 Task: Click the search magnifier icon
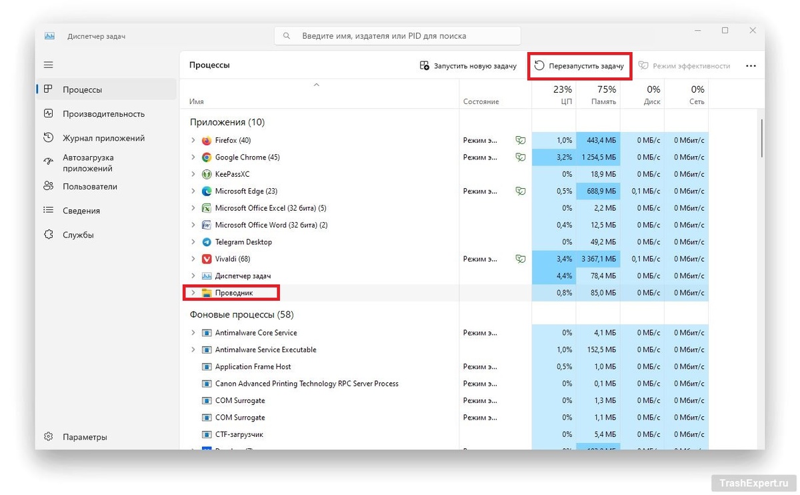coord(287,36)
